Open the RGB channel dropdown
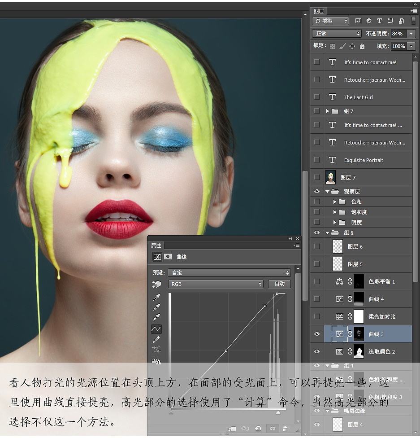Screen dimensions: 420x438 click(x=216, y=284)
